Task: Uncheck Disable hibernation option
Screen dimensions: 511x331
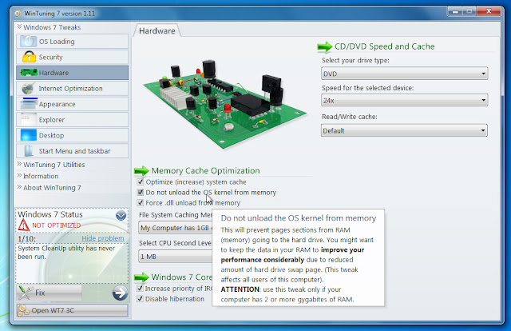Action: (141, 299)
